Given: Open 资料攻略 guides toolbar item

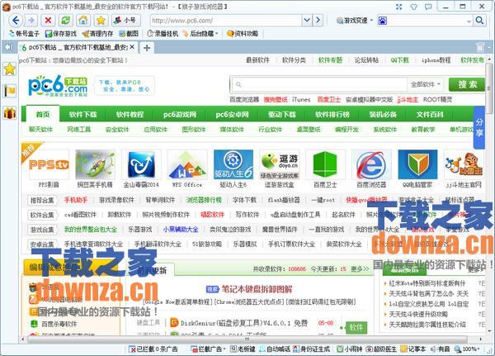Looking at the screenshot, I should tap(243, 34).
